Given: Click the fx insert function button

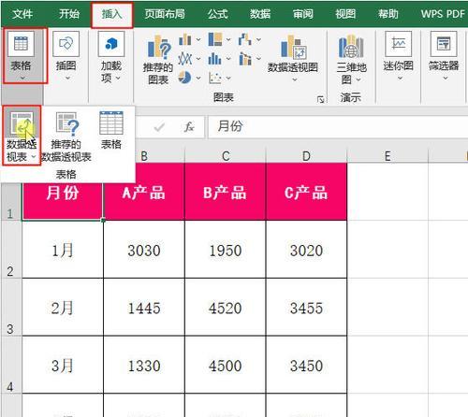Looking at the screenshot, I should pyautogui.click(x=189, y=126).
